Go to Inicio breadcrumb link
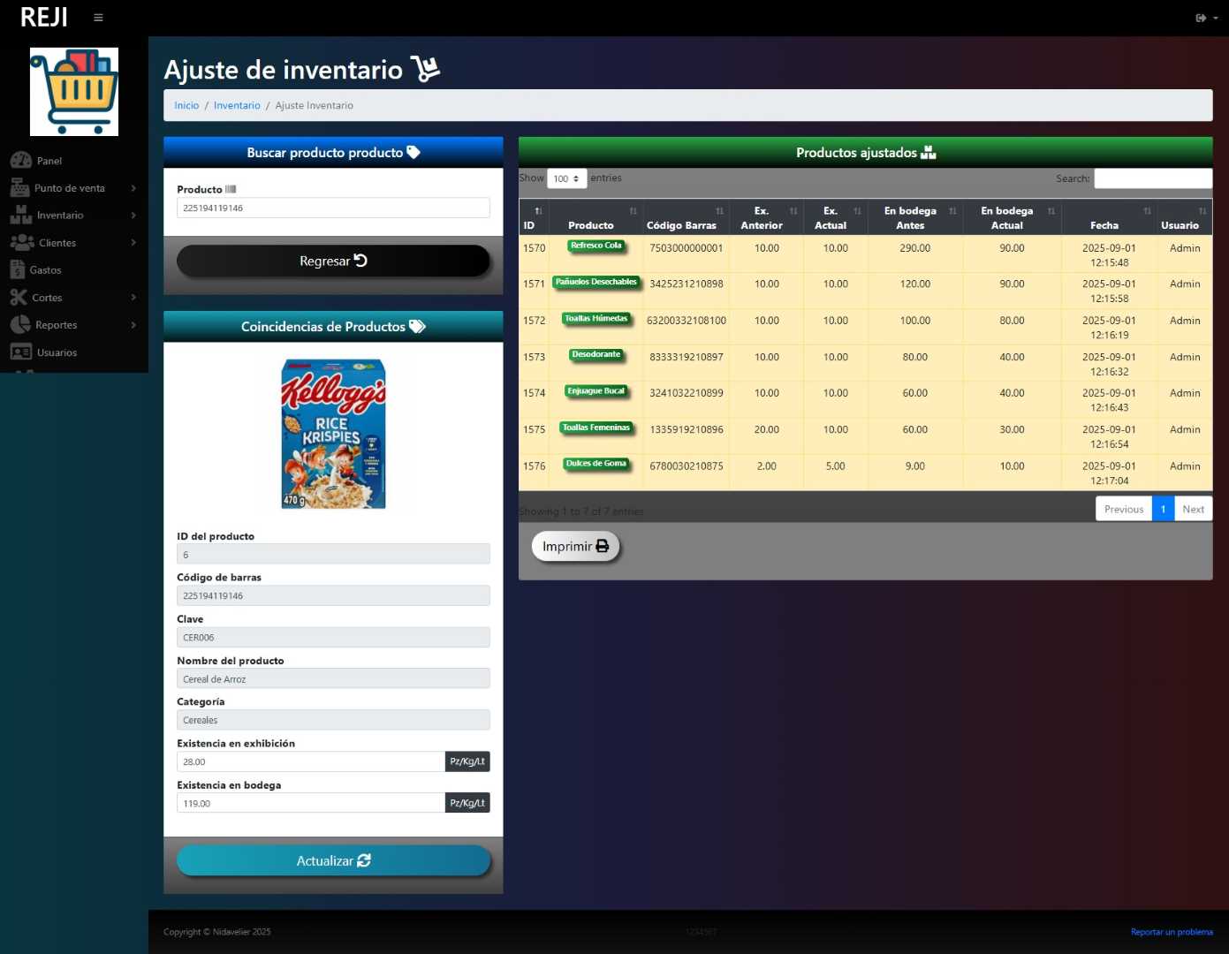Viewport: 1229px width, 954px height. coord(186,105)
